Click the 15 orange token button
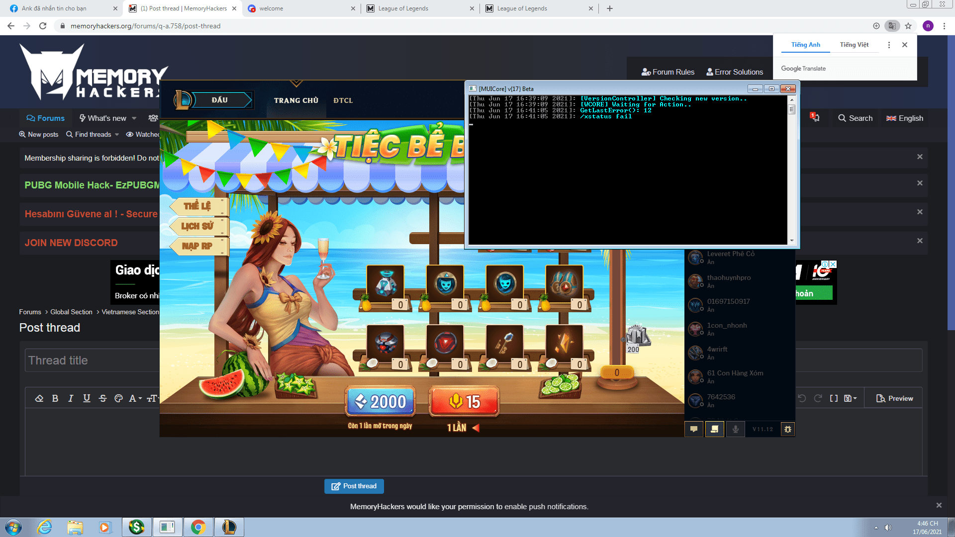This screenshot has width=955, height=537. click(x=465, y=401)
